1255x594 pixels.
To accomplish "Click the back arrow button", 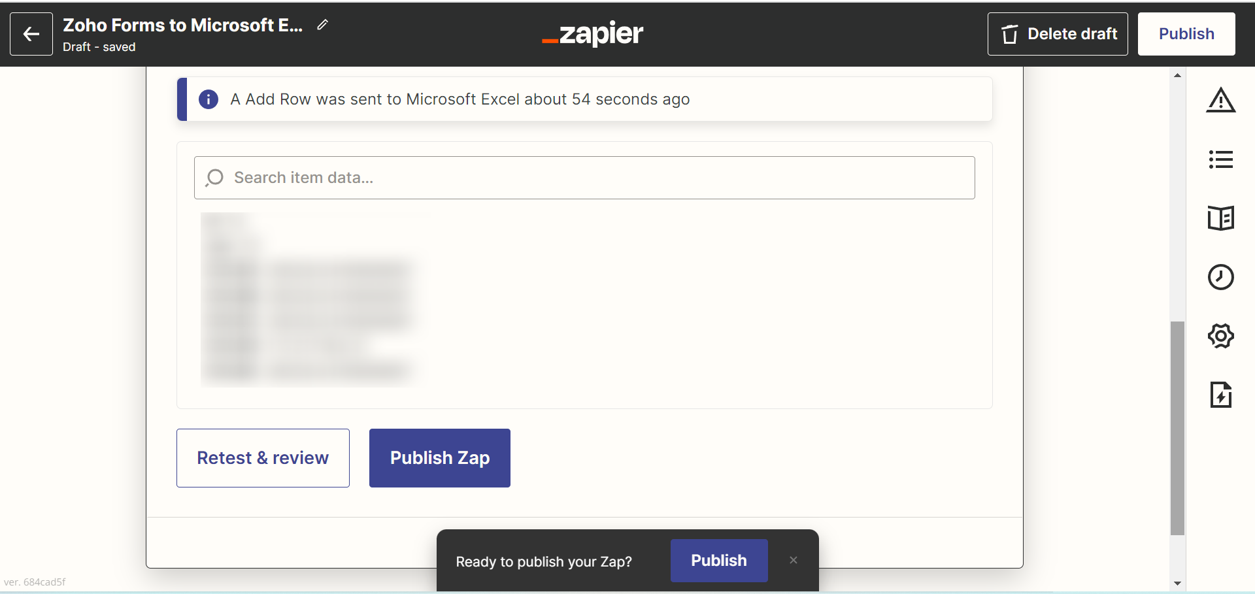I will [31, 34].
